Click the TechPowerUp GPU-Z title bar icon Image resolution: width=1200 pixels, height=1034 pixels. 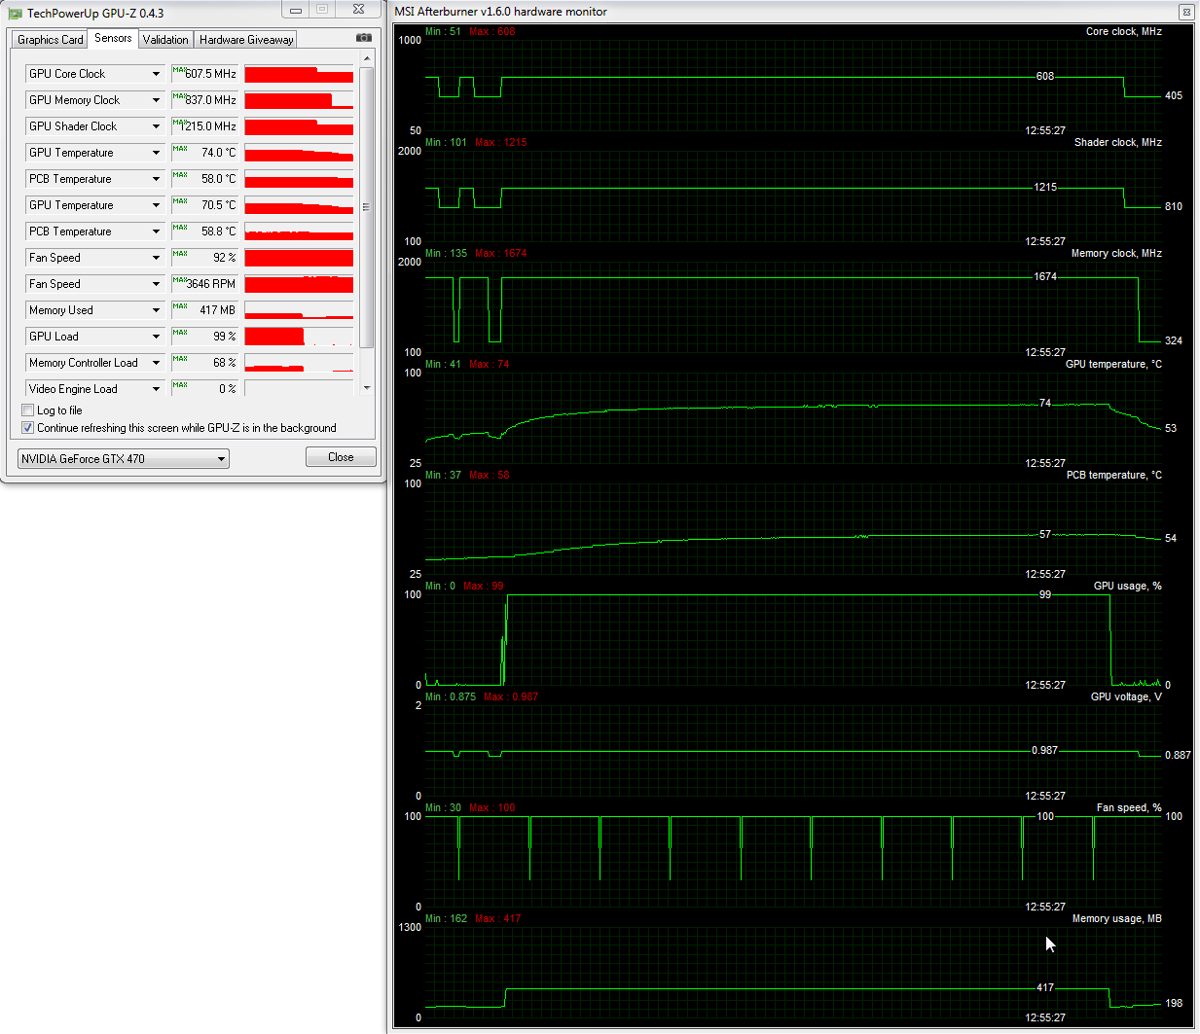15,14
